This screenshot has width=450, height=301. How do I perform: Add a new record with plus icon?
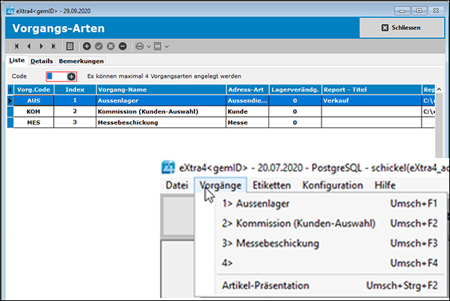87,46
